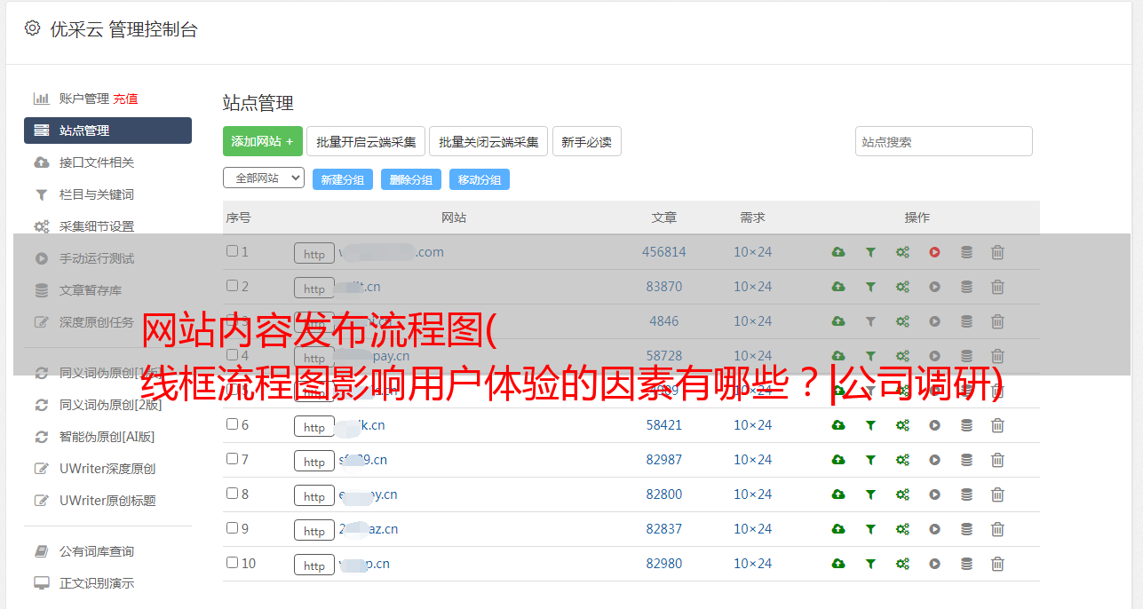This screenshot has height=609, width=1143.
Task: Open 正文识别演示 sidebar item
Action: tap(97, 583)
